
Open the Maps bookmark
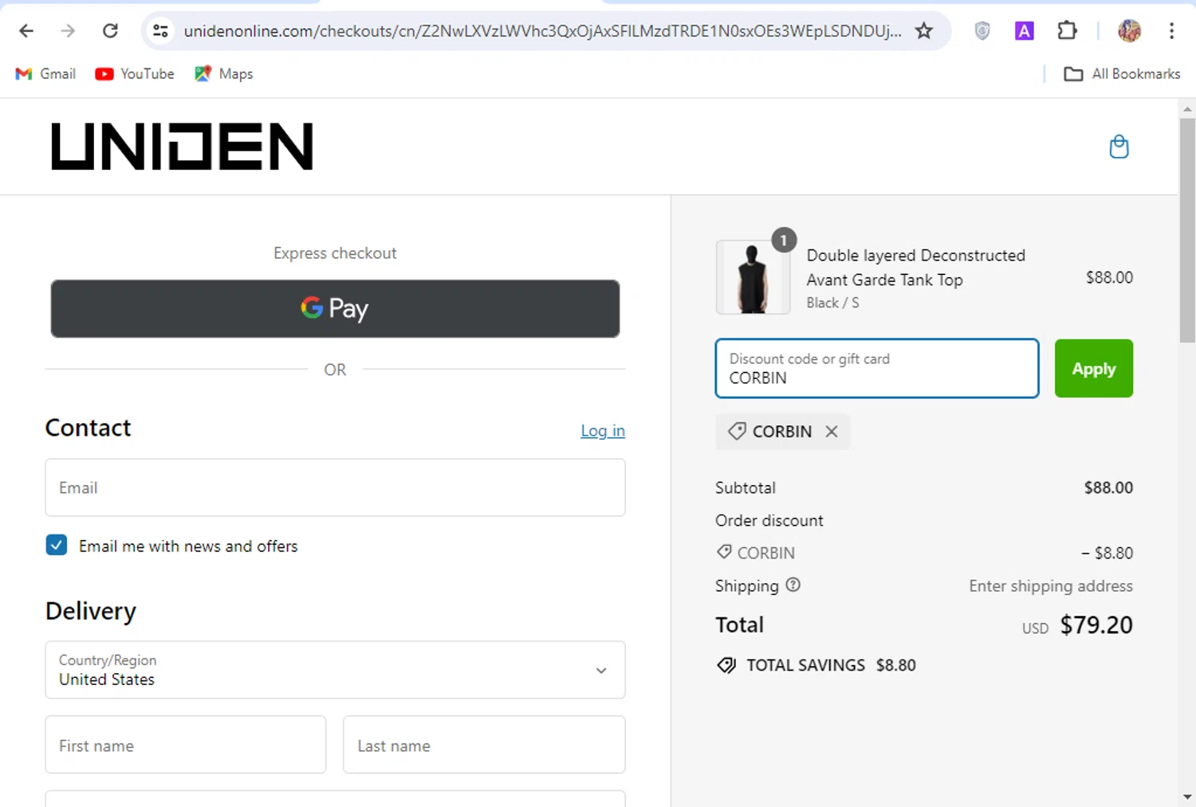coord(223,74)
